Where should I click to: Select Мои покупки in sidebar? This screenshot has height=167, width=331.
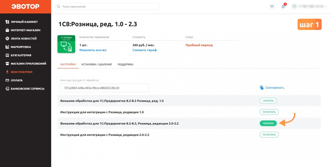click(22, 72)
